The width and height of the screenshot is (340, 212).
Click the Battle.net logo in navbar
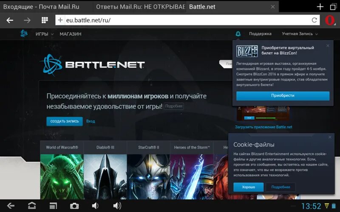24,34
